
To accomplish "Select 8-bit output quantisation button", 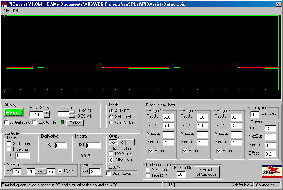I will tap(121, 142).
